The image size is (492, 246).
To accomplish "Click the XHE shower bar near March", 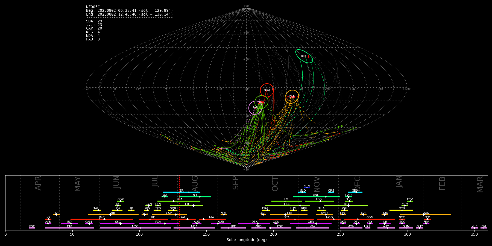I will pyautogui.click(x=475, y=228).
